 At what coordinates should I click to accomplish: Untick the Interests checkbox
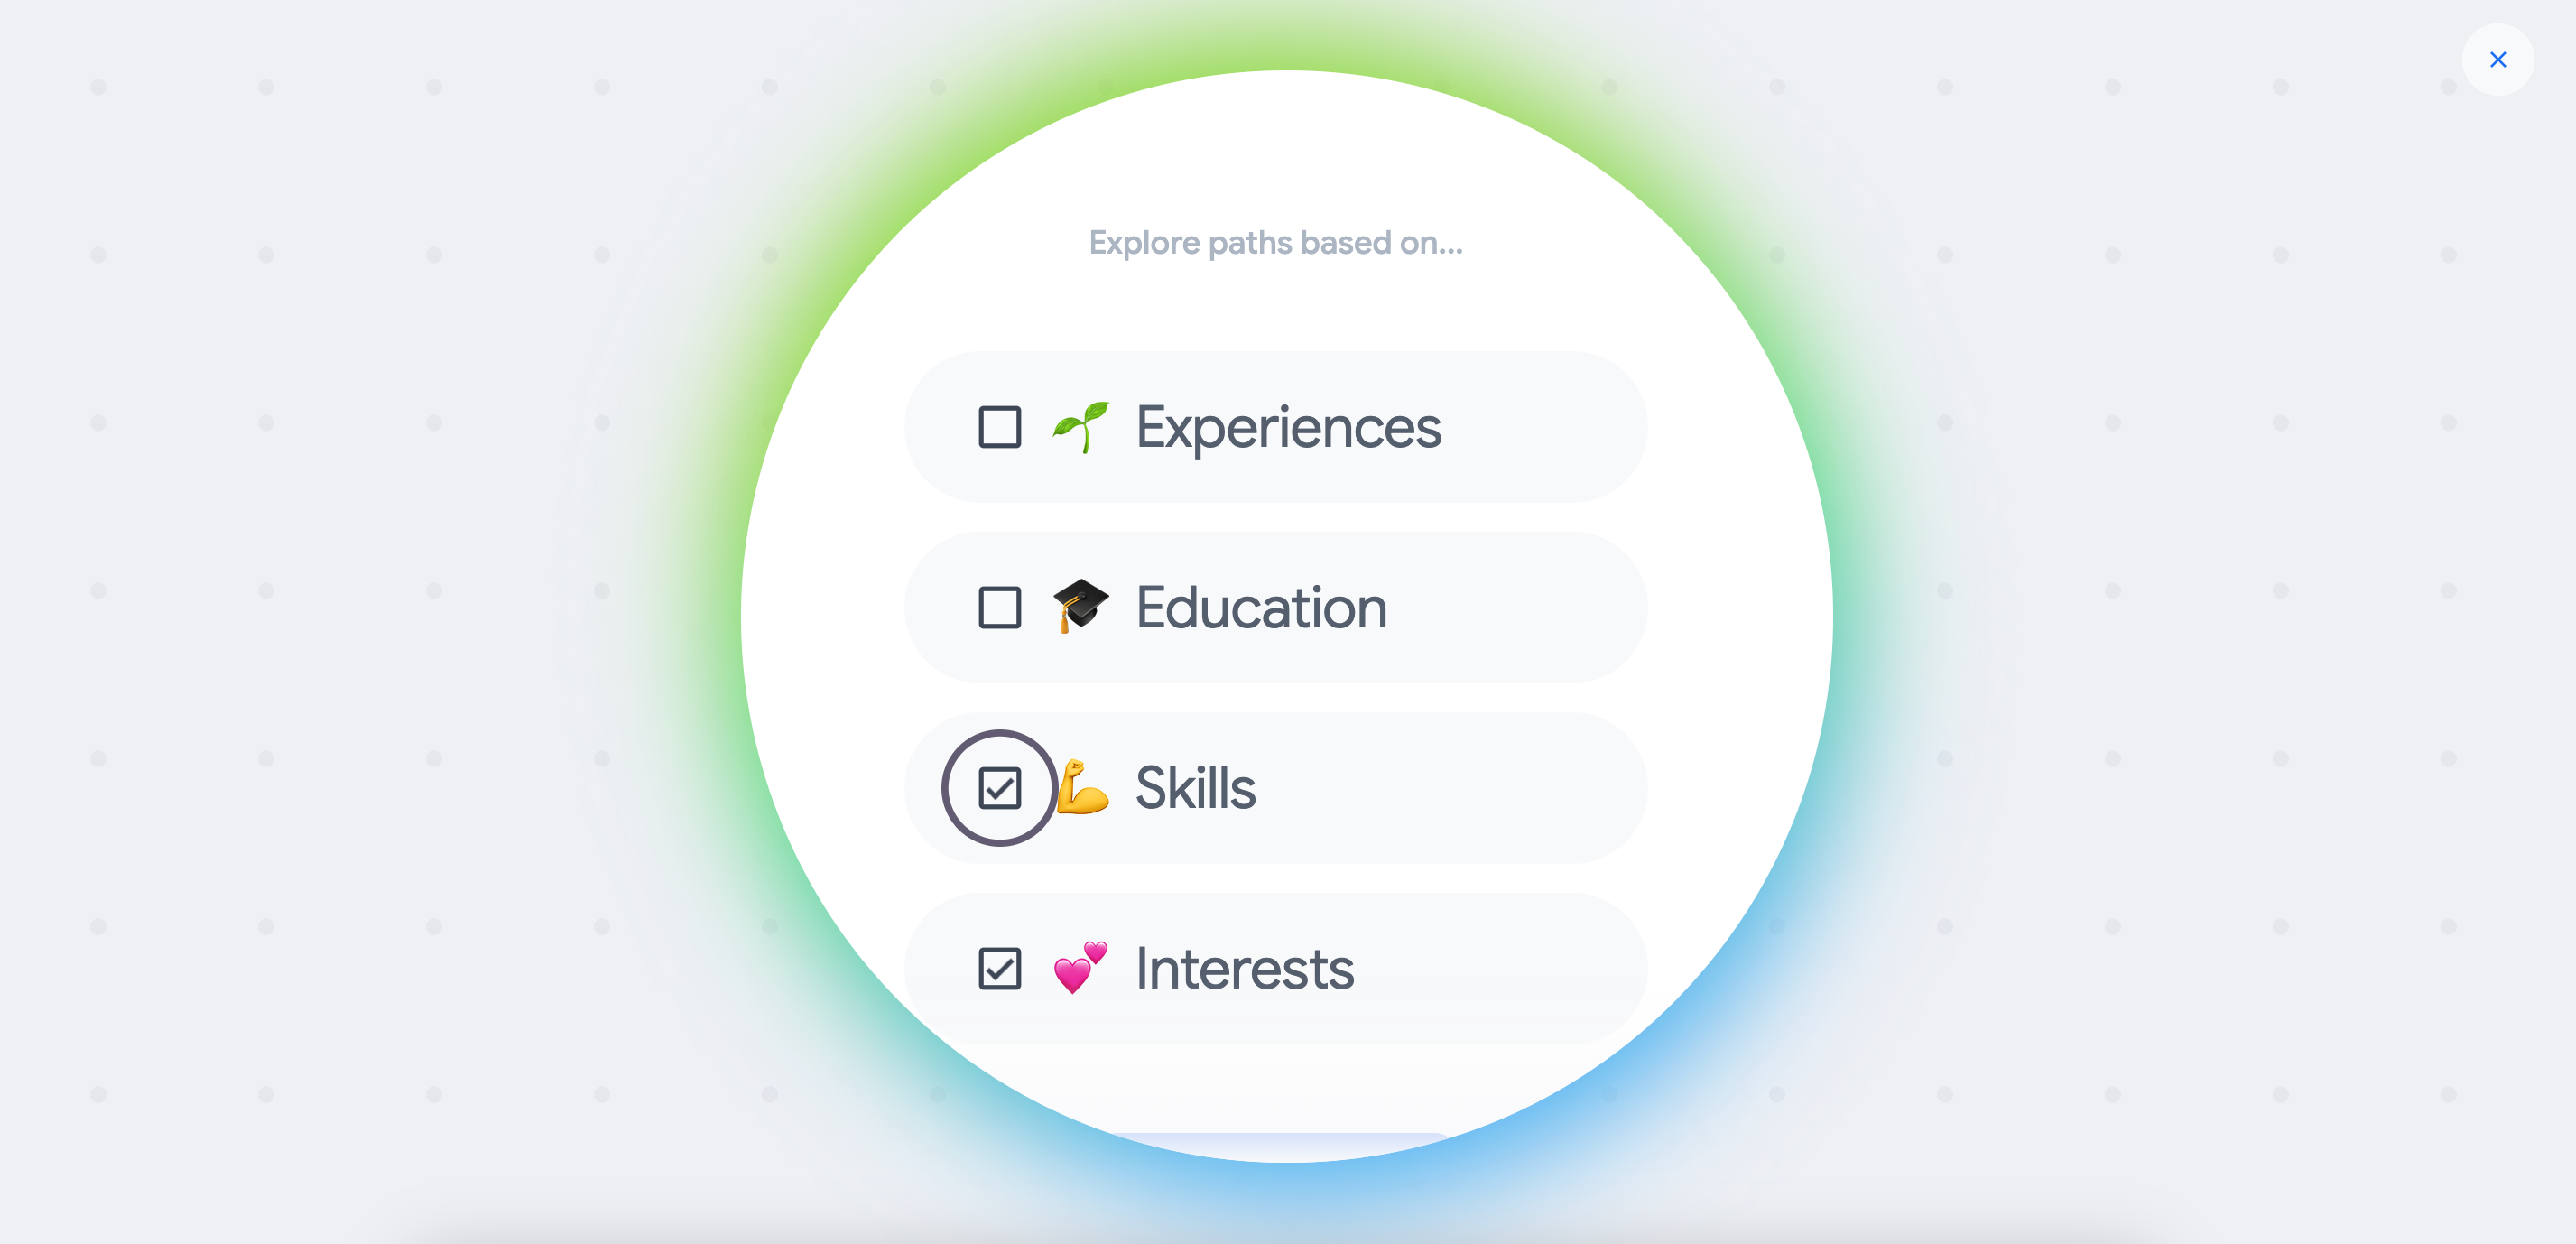coord(999,968)
